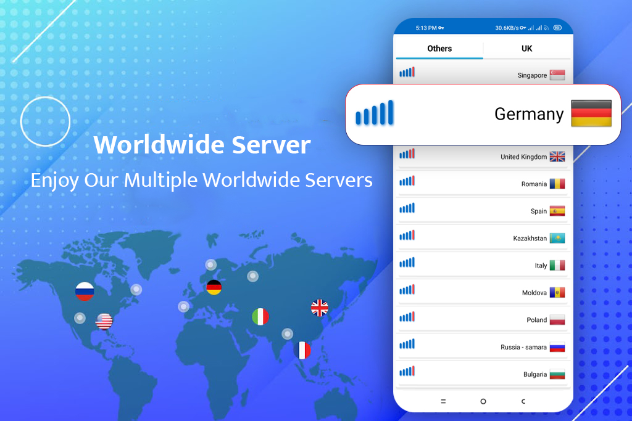The height and width of the screenshot is (421, 632).
Task: Click the round French flag on the map
Action: point(302,350)
